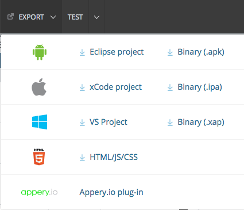The image size is (244, 210).
Task: Click the Android robot icon
Action: (40, 52)
